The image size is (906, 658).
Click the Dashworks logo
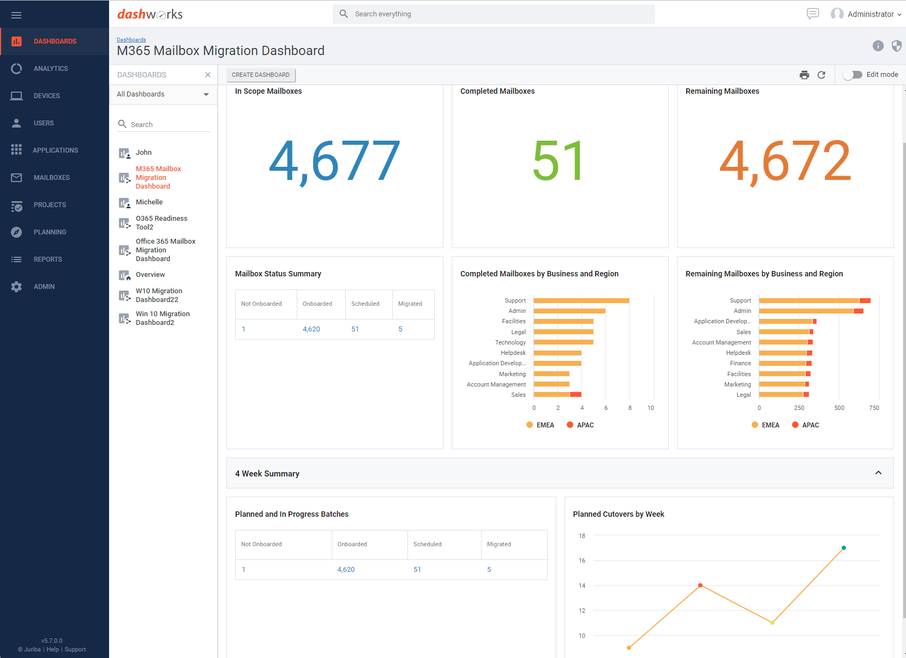[x=150, y=14]
